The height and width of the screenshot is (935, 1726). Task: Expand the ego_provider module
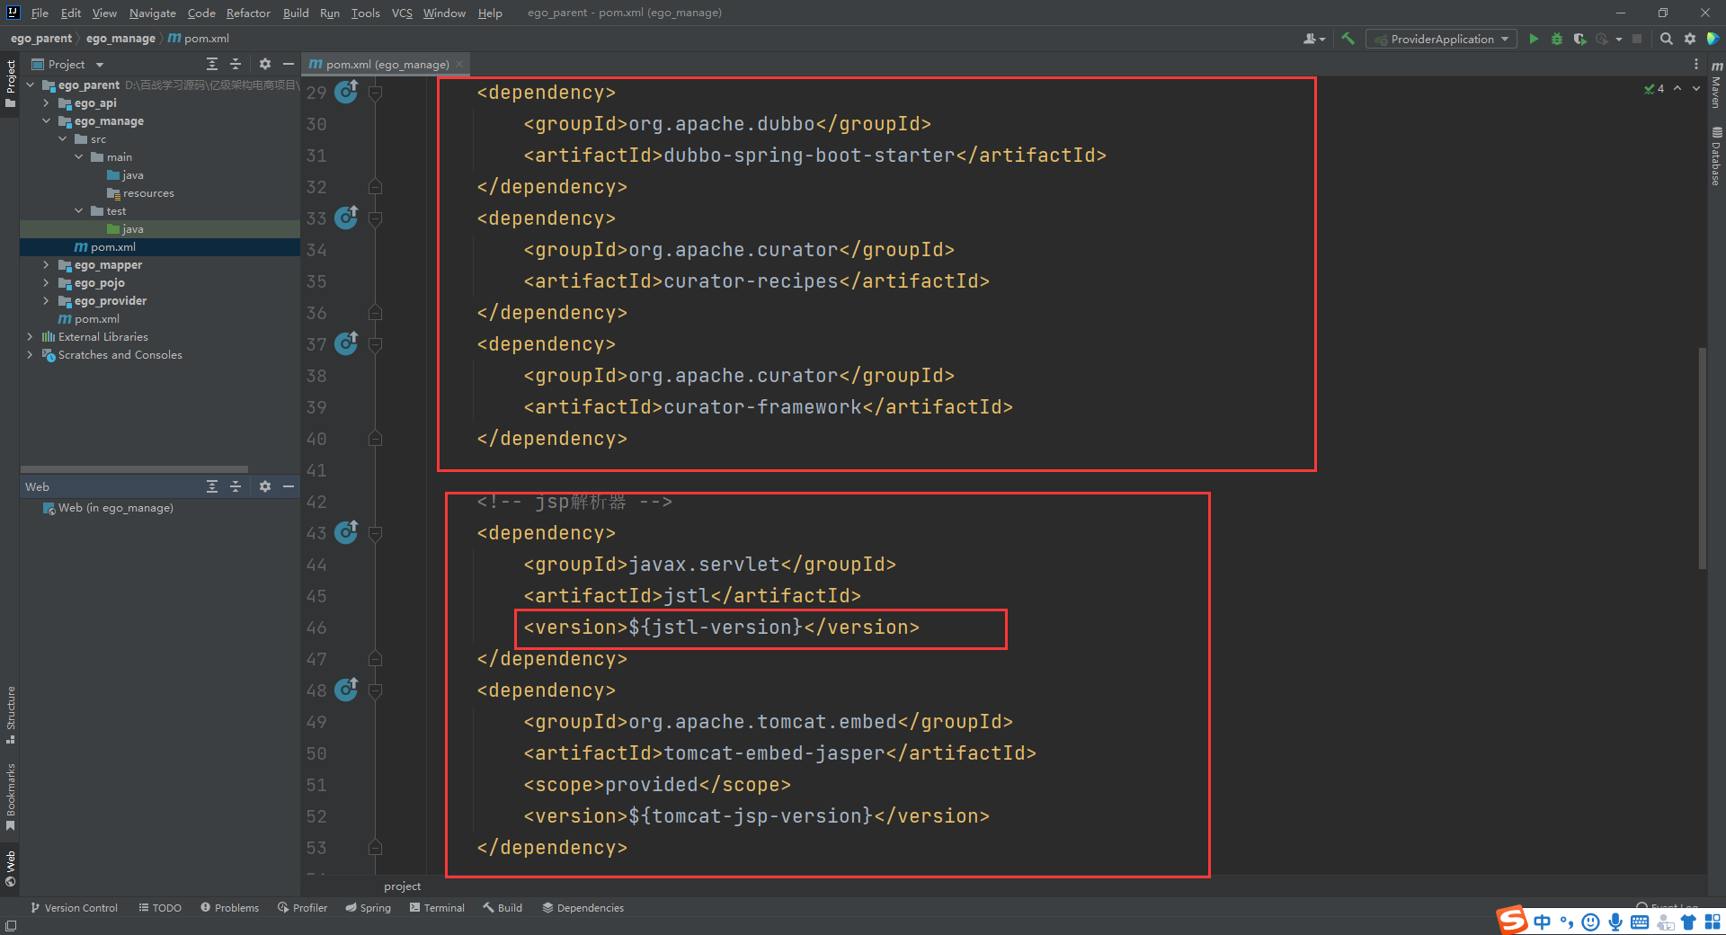tap(46, 300)
